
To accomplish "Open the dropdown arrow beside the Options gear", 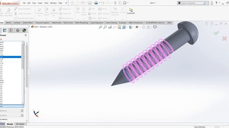I will 128,3.
